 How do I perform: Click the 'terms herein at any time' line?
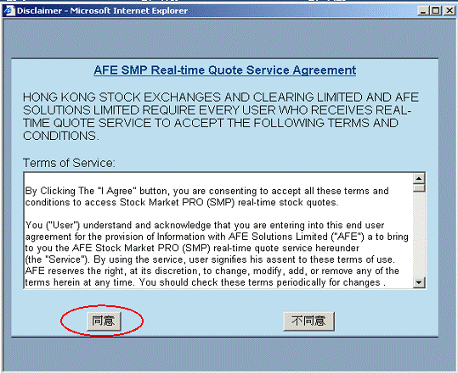(206, 282)
